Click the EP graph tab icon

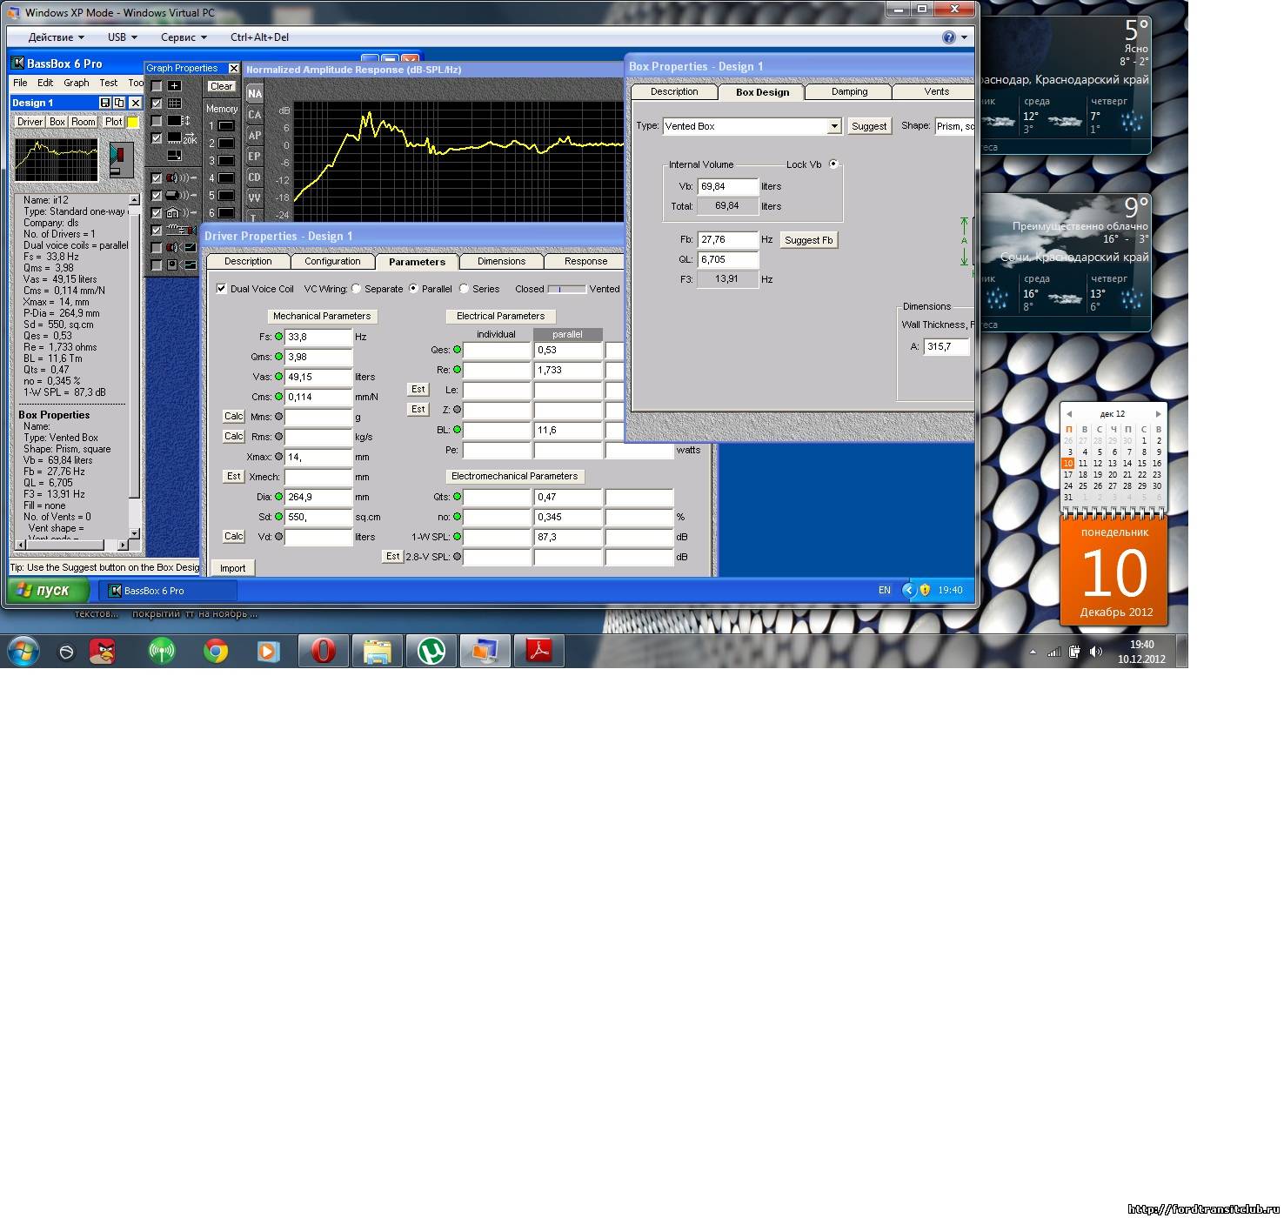254,157
